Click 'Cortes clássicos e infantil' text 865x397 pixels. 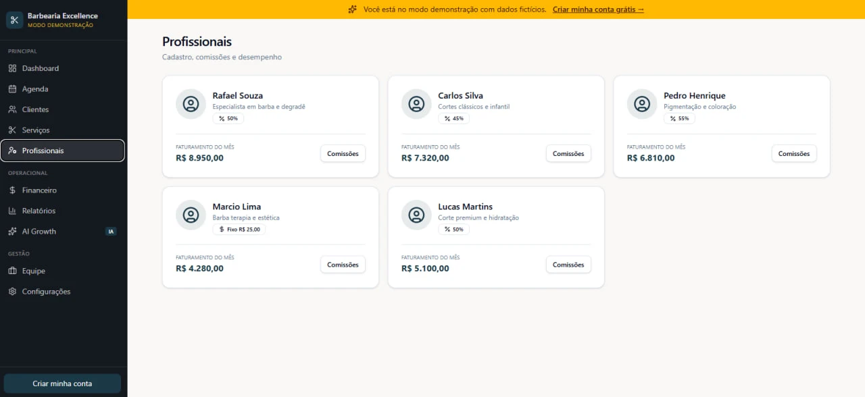[x=474, y=107]
